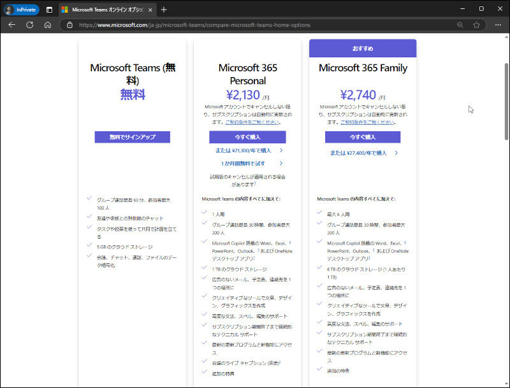Minimize the browser window
Screen dimensions: 510x388
[x=463, y=9]
